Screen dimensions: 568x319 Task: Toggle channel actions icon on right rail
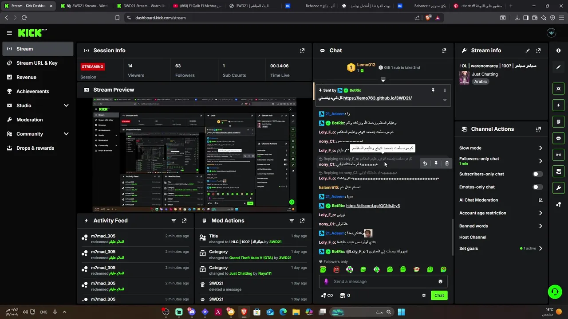pos(558,171)
